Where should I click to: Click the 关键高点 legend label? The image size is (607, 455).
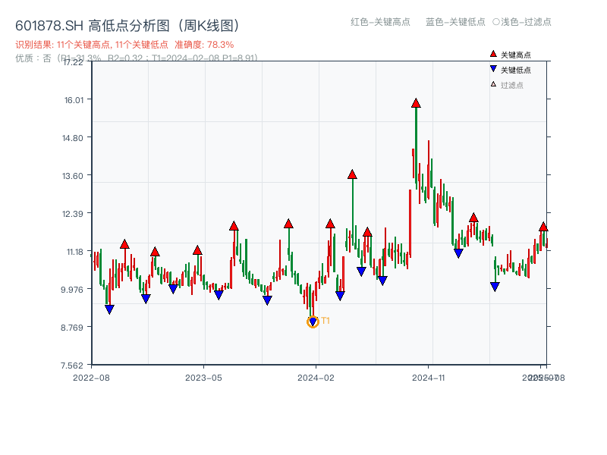(x=516, y=55)
